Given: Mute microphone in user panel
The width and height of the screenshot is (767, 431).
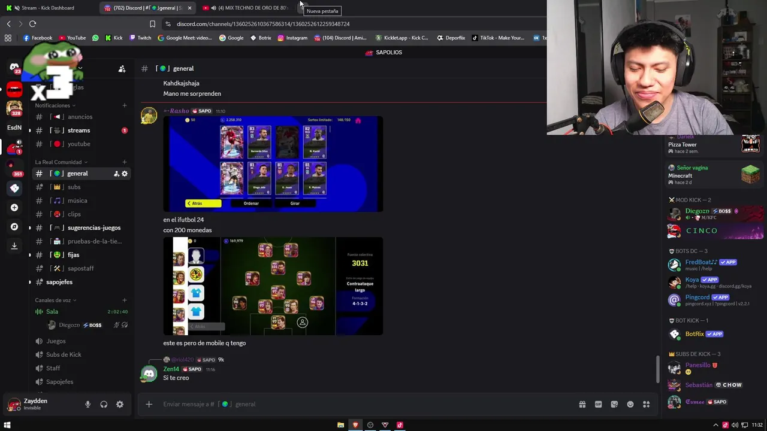Looking at the screenshot, I should (87, 405).
